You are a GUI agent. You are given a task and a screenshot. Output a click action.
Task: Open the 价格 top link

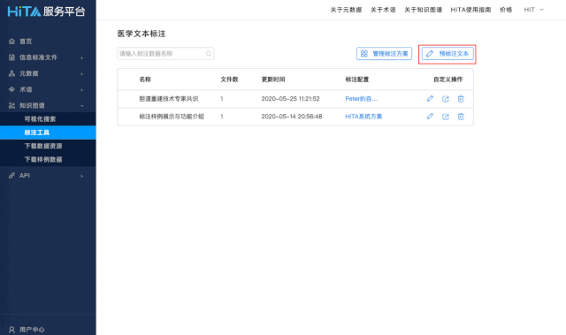click(x=506, y=10)
